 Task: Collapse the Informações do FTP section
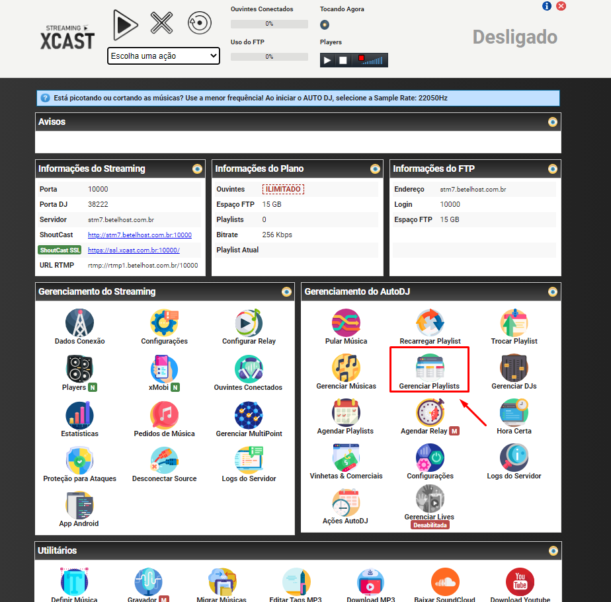point(553,169)
